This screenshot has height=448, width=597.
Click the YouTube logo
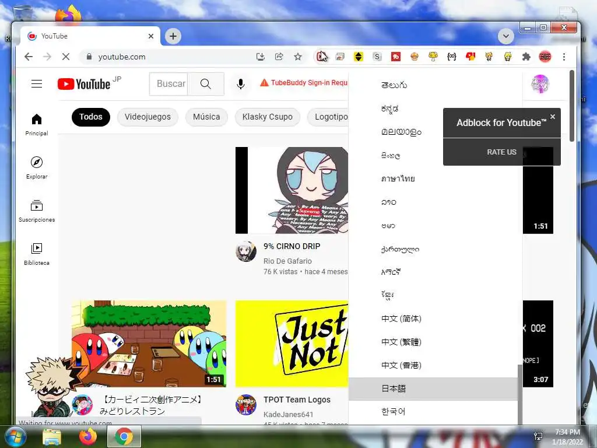(x=84, y=84)
